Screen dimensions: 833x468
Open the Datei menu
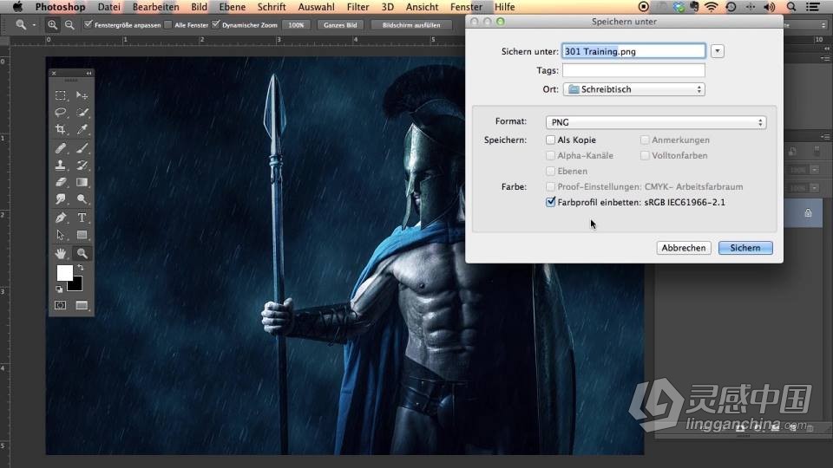point(109,7)
